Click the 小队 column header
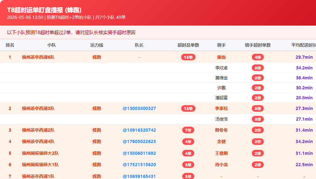Screen dimensions: 316x179 tap(52, 45)
